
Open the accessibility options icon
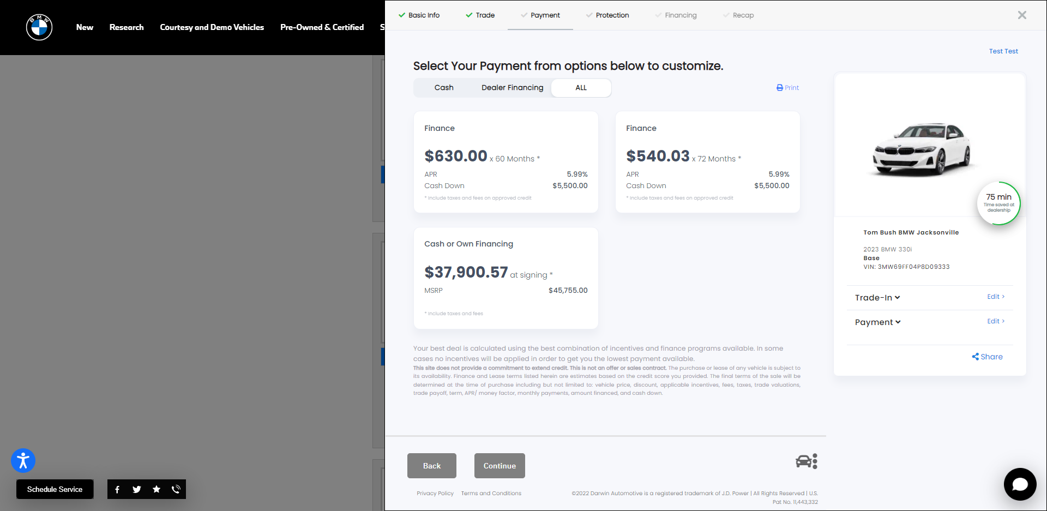23,461
